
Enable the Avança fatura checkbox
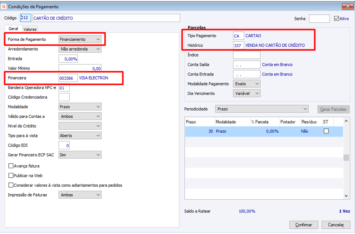pos(11,166)
